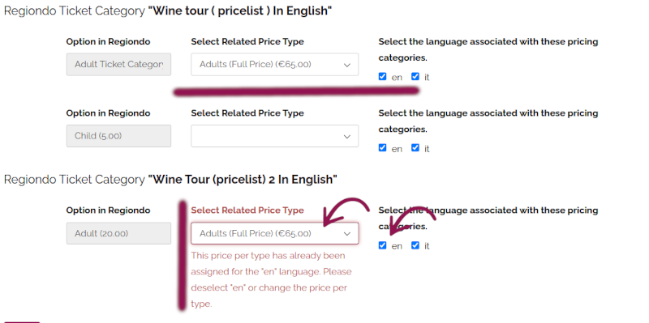
Task: Click the red error message about "en" language
Action: click(272, 279)
